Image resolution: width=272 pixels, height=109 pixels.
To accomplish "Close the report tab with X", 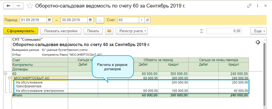I will 265,6.
